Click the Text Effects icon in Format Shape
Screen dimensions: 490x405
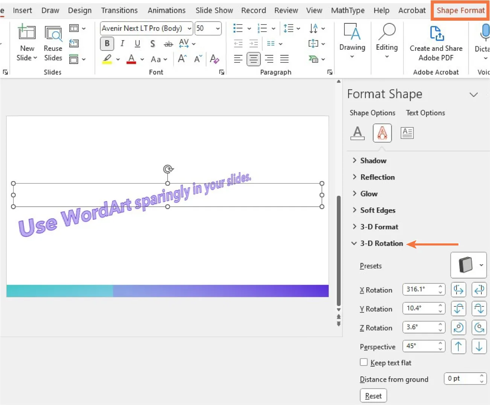382,132
